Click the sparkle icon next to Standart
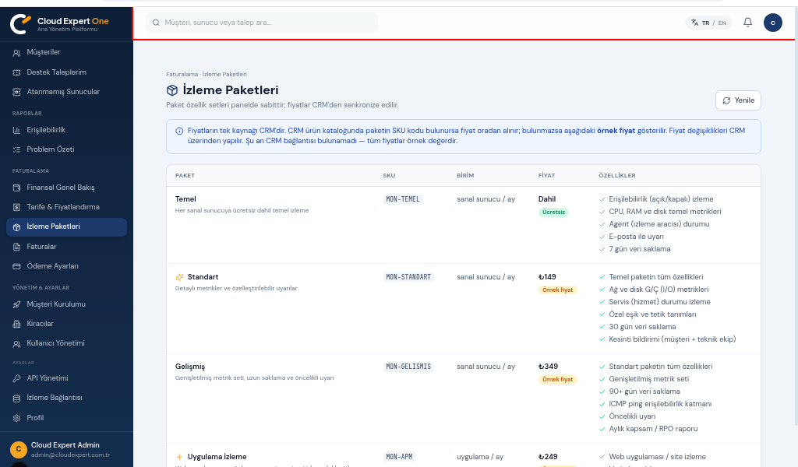Viewport: 798px width, 467px height. [179, 277]
